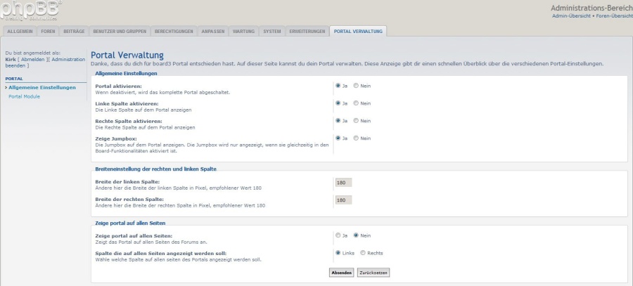Set Linke Spalte aktivieren to Nein
This screenshot has height=286, width=633.
357,103
